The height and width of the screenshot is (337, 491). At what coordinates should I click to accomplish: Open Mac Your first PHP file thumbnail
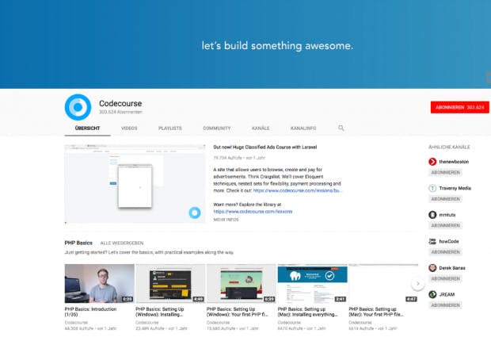[383, 283]
